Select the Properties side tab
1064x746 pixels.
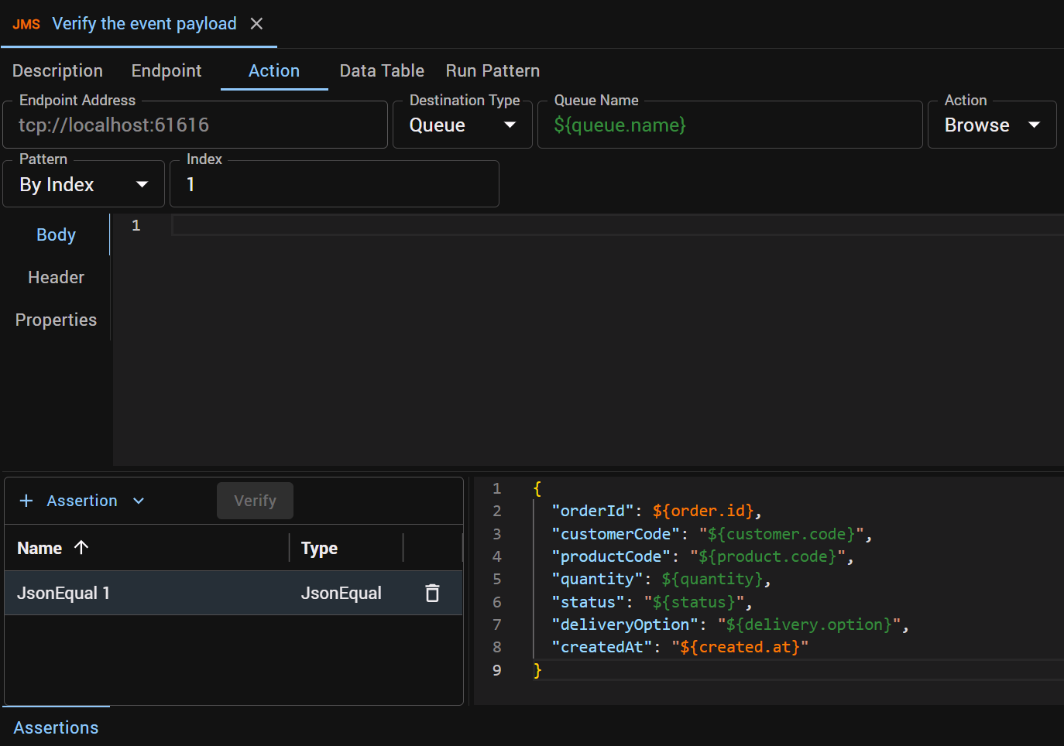click(x=56, y=320)
